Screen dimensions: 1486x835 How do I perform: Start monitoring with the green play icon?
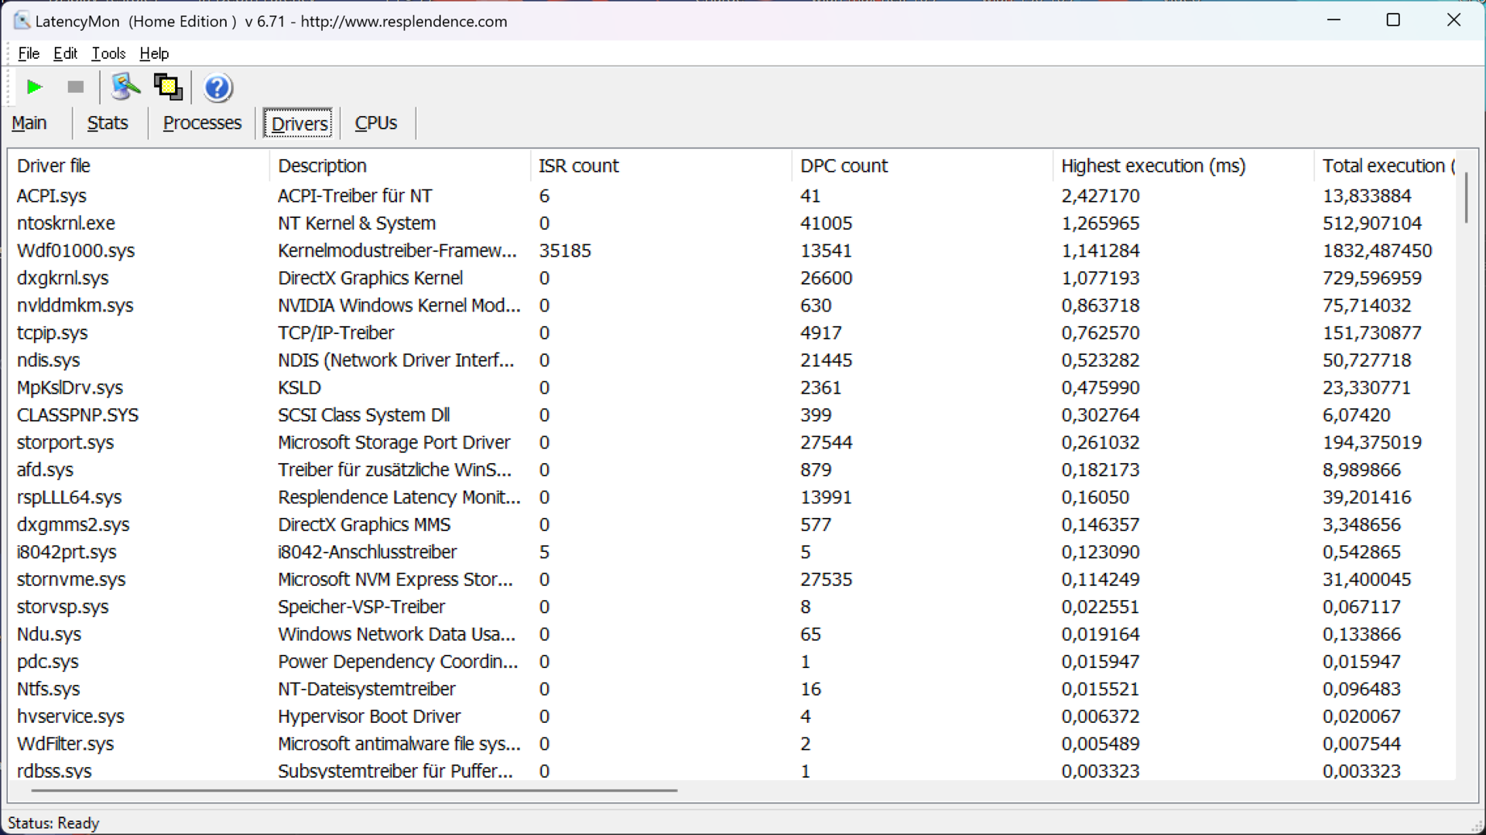pyautogui.click(x=34, y=87)
